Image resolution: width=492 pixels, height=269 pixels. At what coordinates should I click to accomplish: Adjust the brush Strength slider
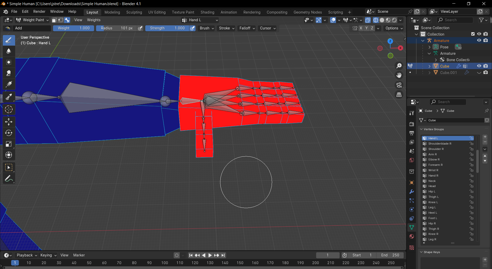tap(167, 28)
